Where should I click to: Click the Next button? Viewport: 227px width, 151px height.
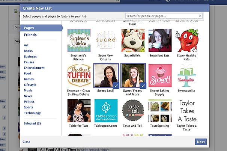click(201, 142)
